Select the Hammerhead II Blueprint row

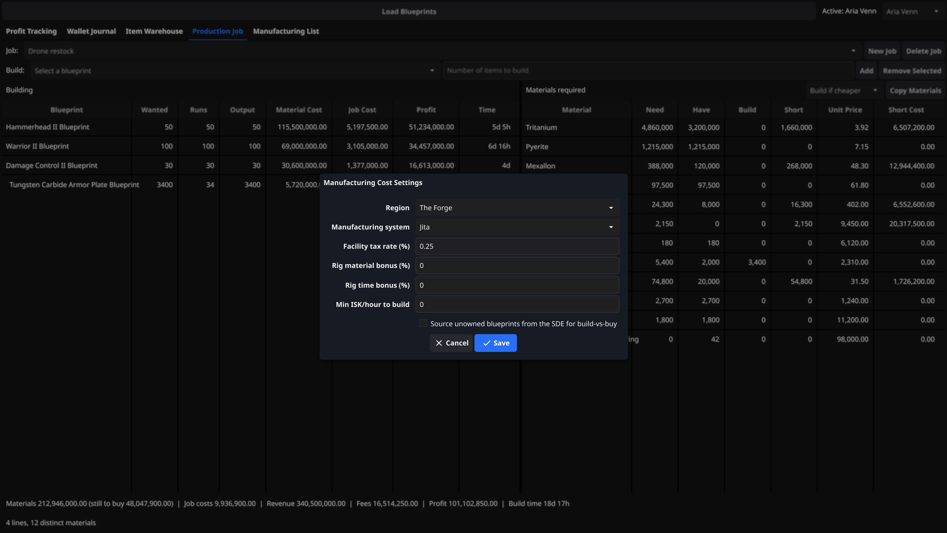(260, 127)
